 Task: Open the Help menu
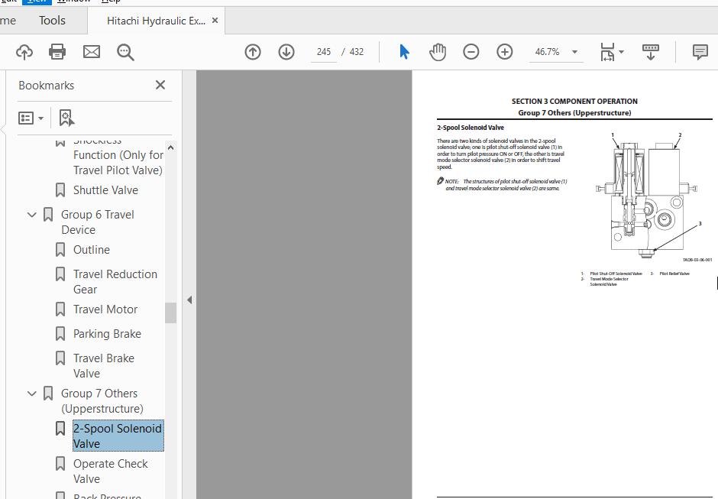(111, 2)
